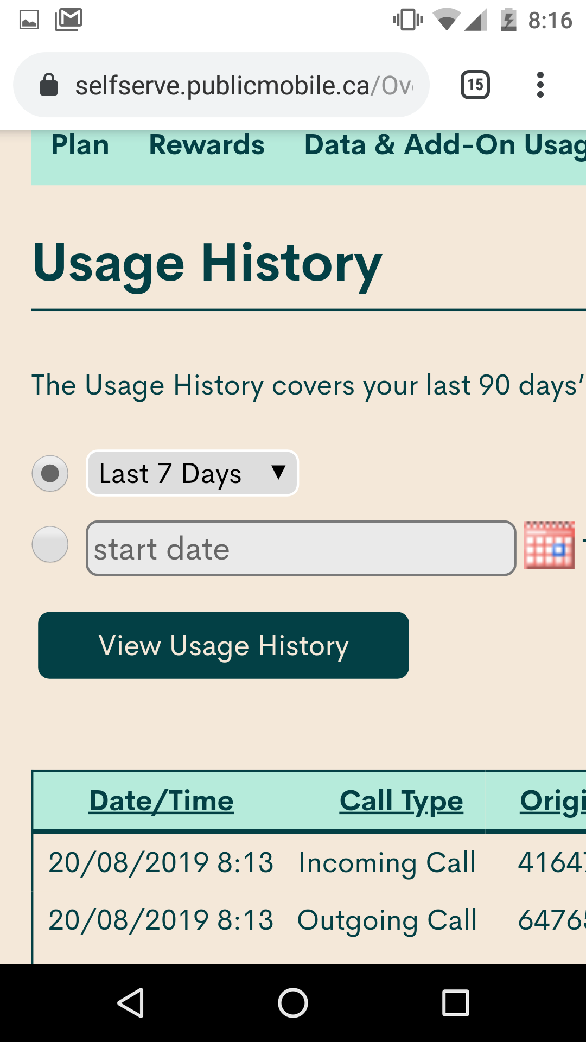Expand the browser tab switcher showing 15
Viewport: 586px width, 1042px height.
point(475,85)
